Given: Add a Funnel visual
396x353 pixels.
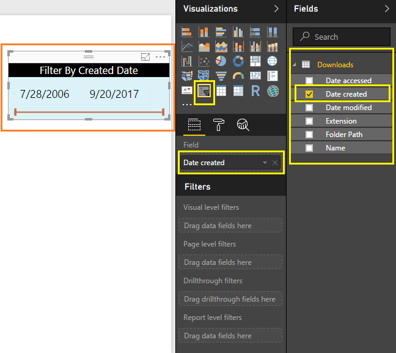Looking at the screenshot, I should click(x=221, y=76).
